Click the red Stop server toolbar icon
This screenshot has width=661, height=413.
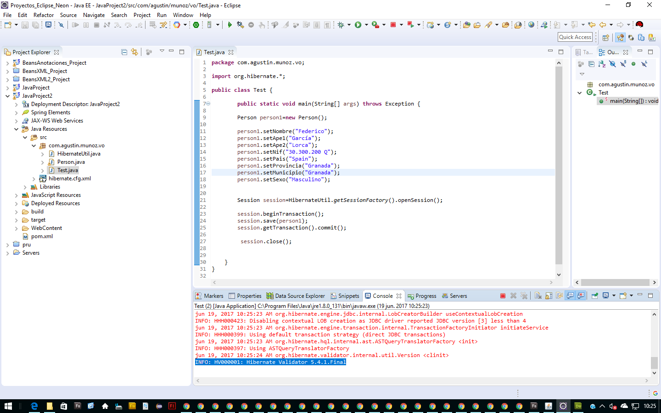393,25
